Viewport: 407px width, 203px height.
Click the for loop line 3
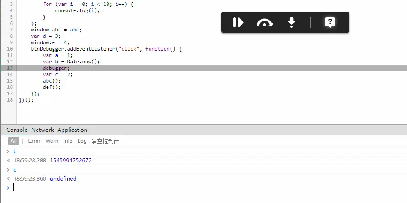[x=88, y=5]
